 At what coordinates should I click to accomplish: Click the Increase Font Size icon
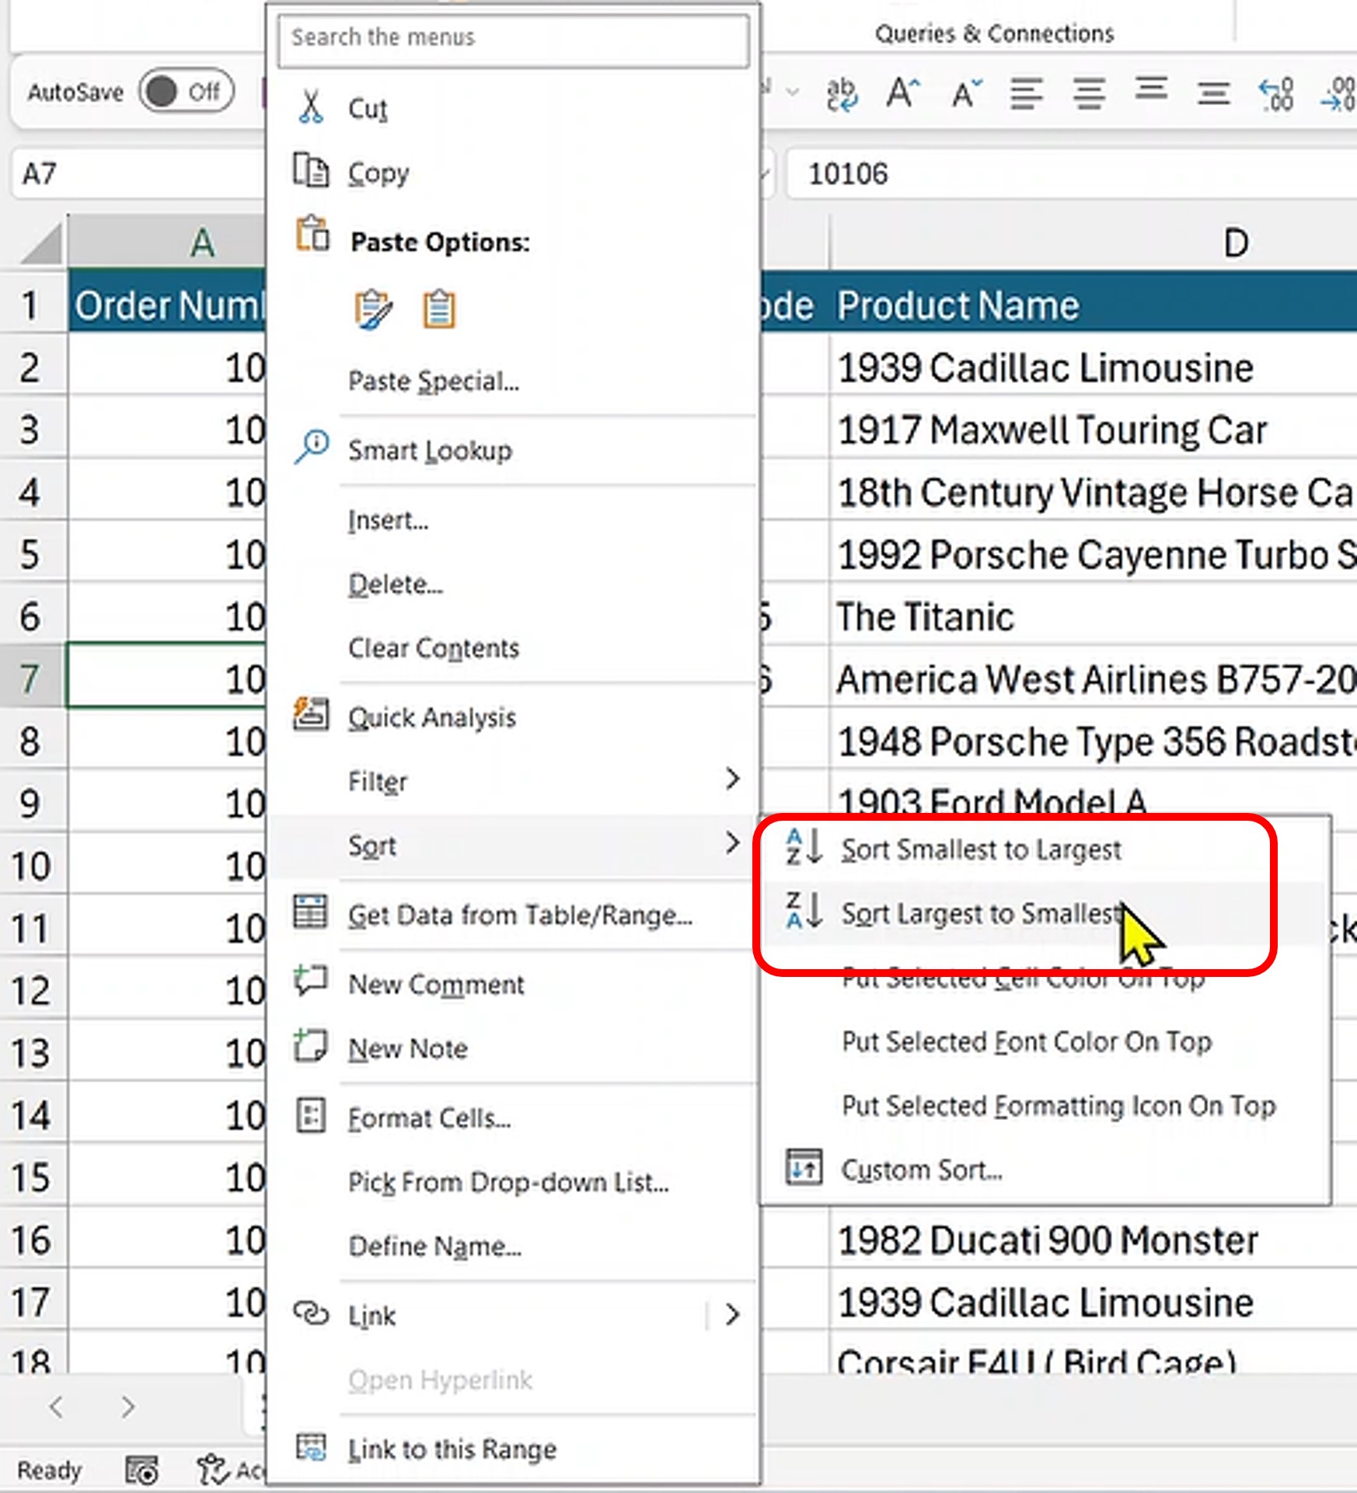pyautogui.click(x=903, y=93)
